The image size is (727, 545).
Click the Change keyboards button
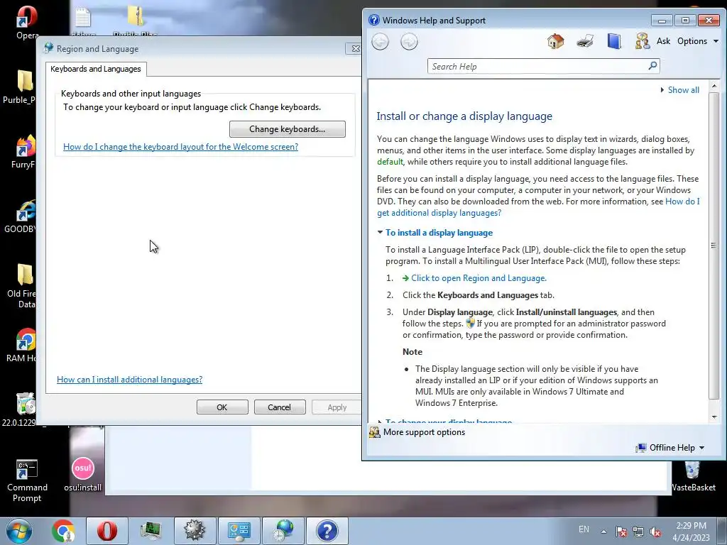[287, 129]
